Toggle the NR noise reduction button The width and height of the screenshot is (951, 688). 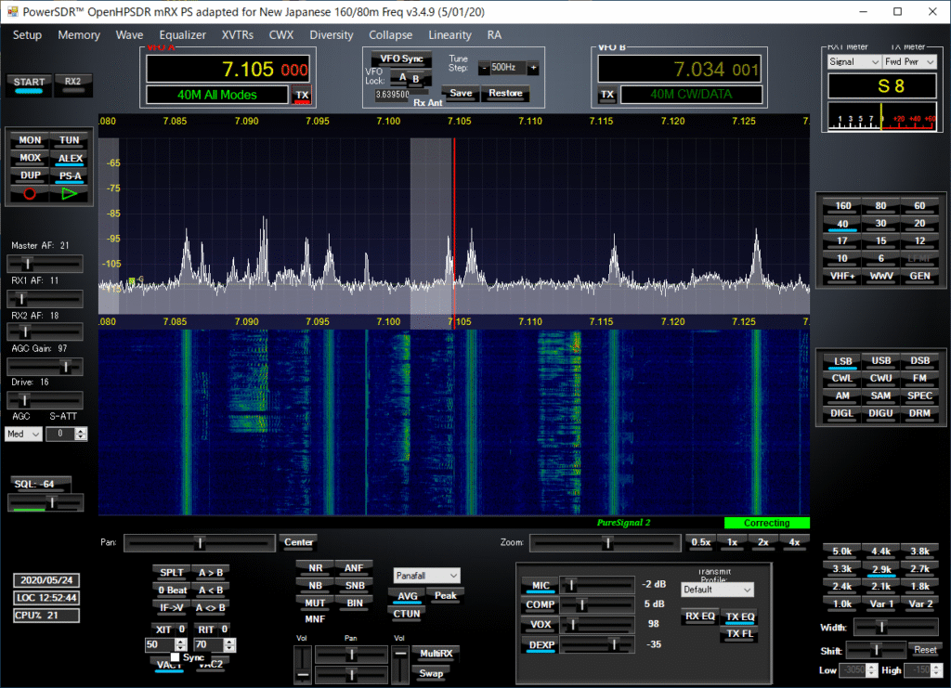316,566
